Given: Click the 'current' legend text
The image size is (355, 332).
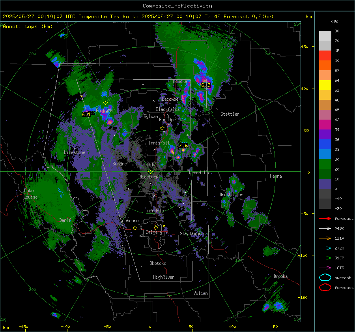Looking at the screenshot, I should (x=343, y=278).
